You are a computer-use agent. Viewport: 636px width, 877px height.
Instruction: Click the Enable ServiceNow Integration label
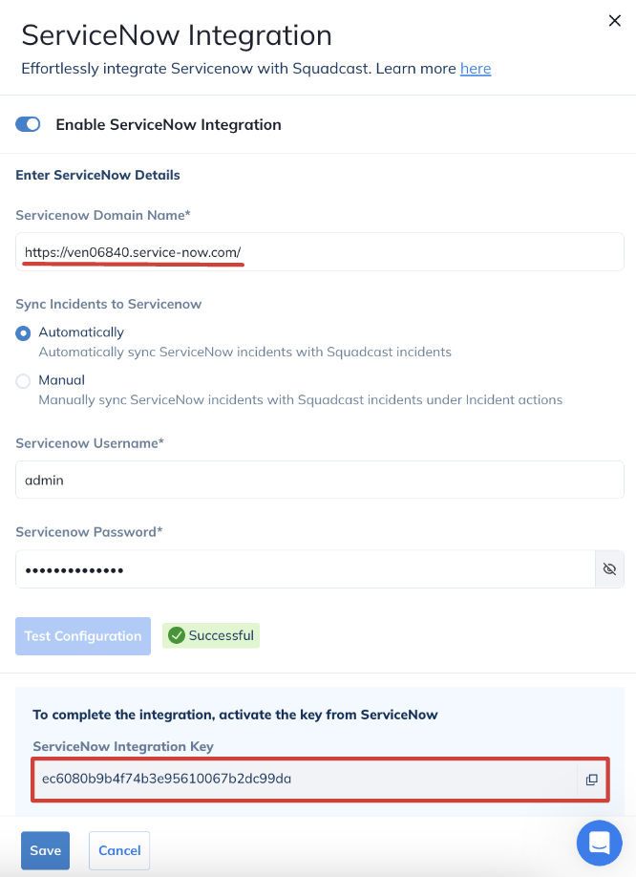point(168,124)
